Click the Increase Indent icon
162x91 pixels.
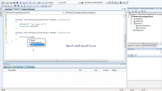point(18,6)
